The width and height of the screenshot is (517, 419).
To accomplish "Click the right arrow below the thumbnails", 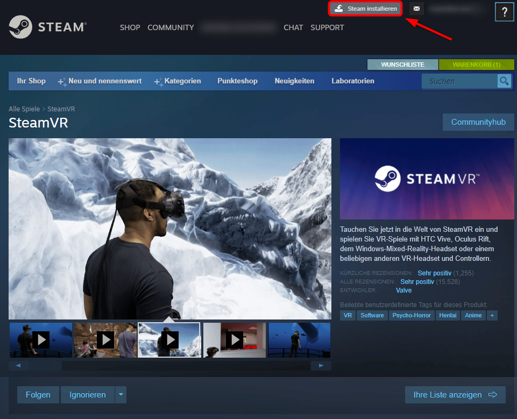I will (x=321, y=365).
